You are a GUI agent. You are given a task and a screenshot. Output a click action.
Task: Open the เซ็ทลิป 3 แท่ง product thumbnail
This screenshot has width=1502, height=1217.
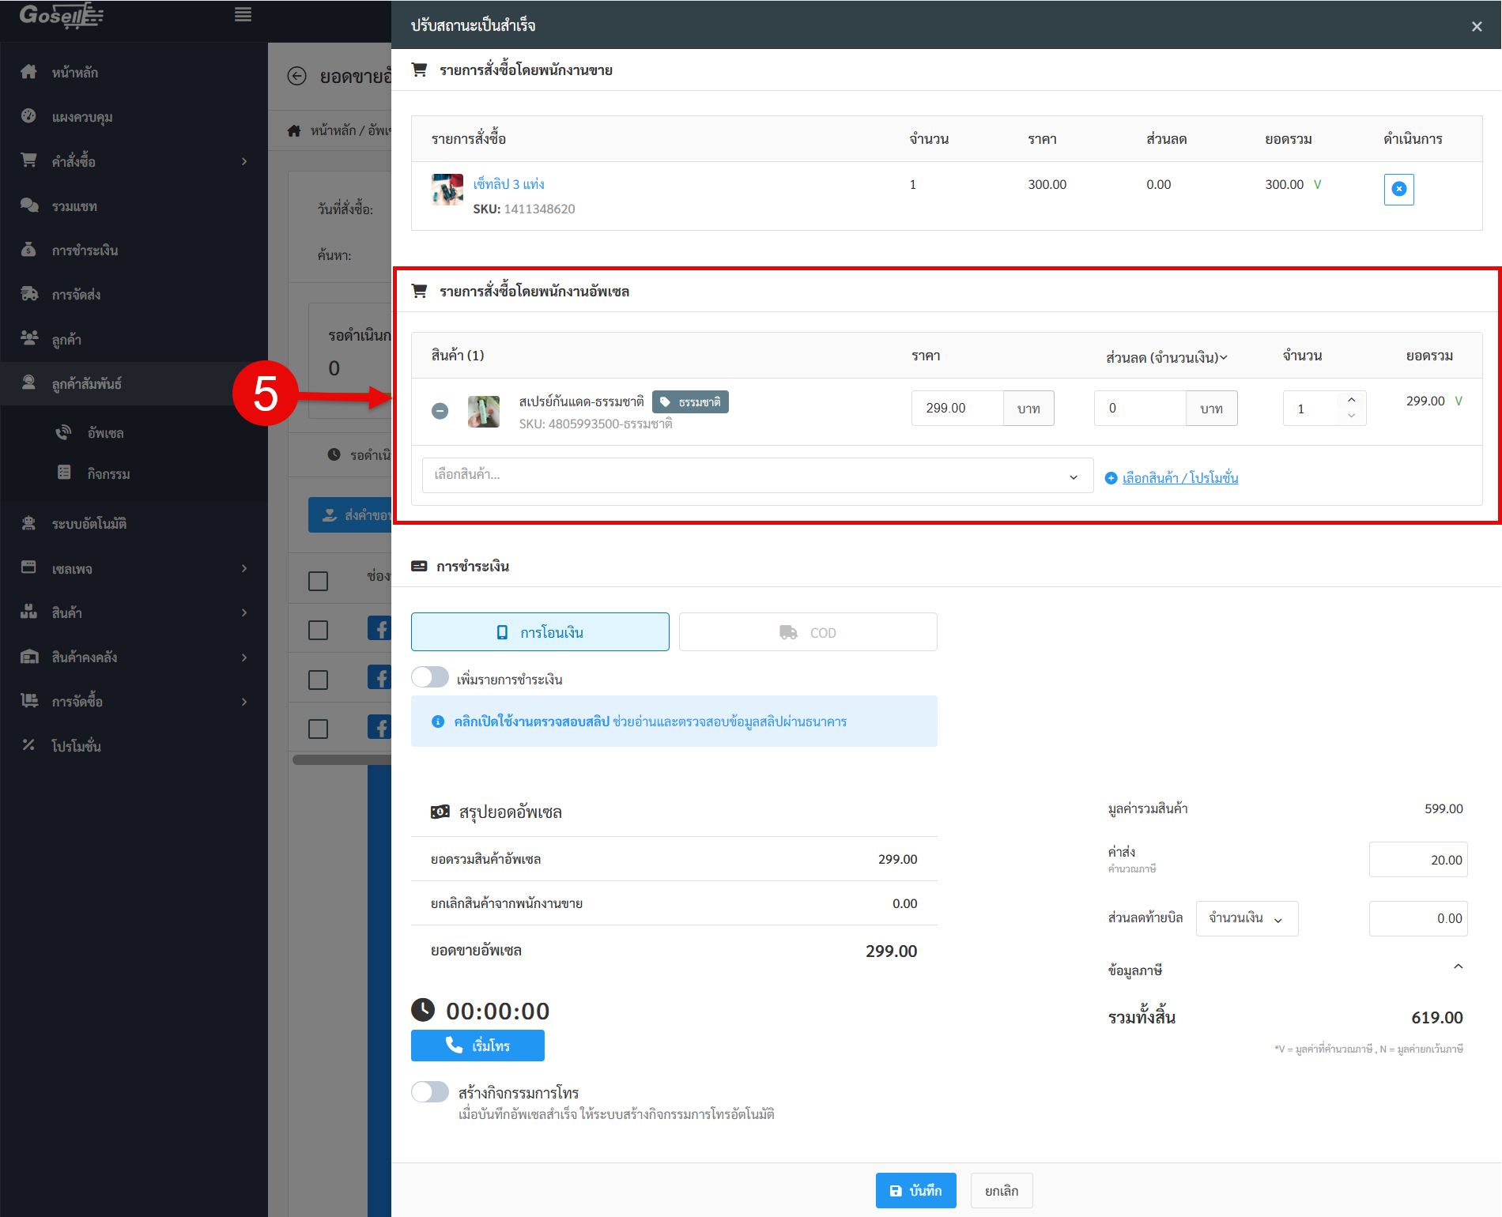447,190
